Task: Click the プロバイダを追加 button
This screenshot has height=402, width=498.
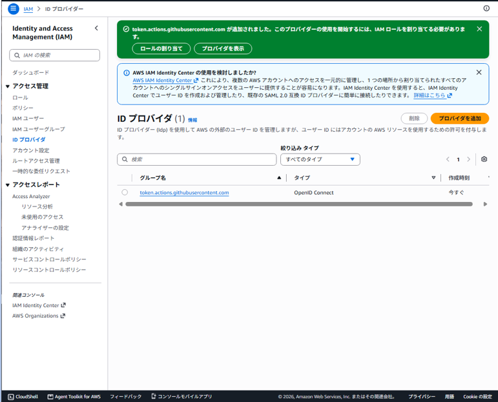Action: [460, 118]
